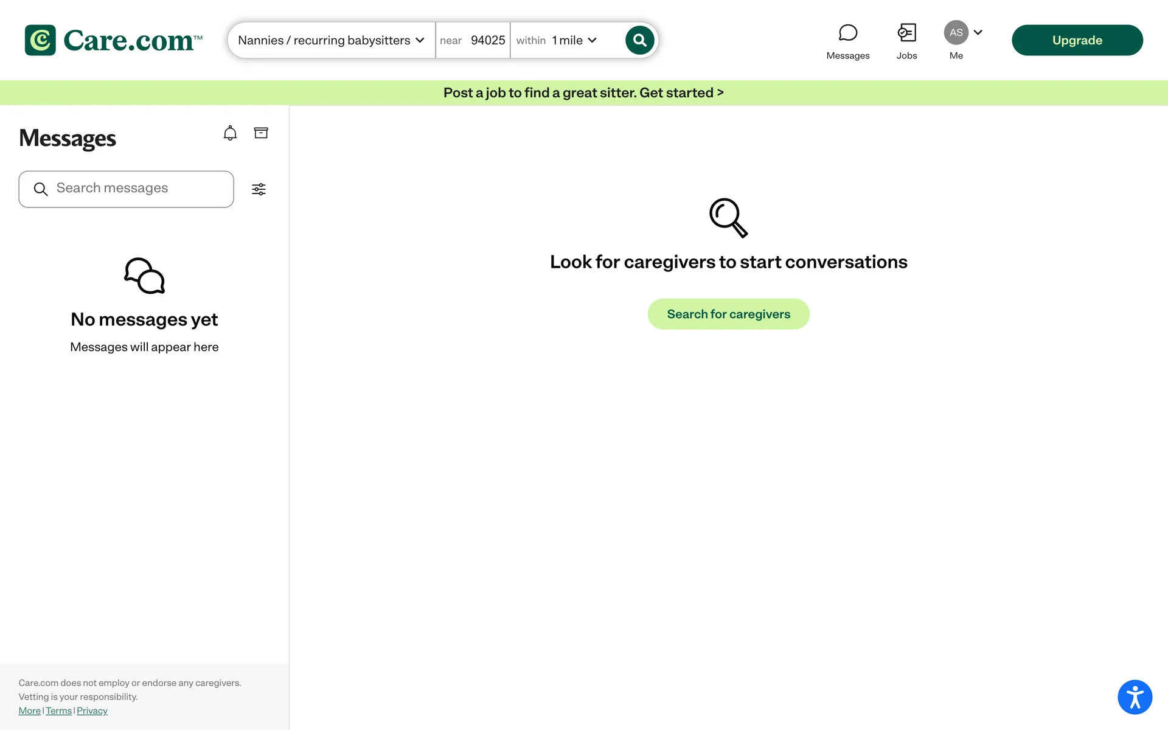Click Search for caregivers button
The image size is (1168, 730).
tap(728, 314)
